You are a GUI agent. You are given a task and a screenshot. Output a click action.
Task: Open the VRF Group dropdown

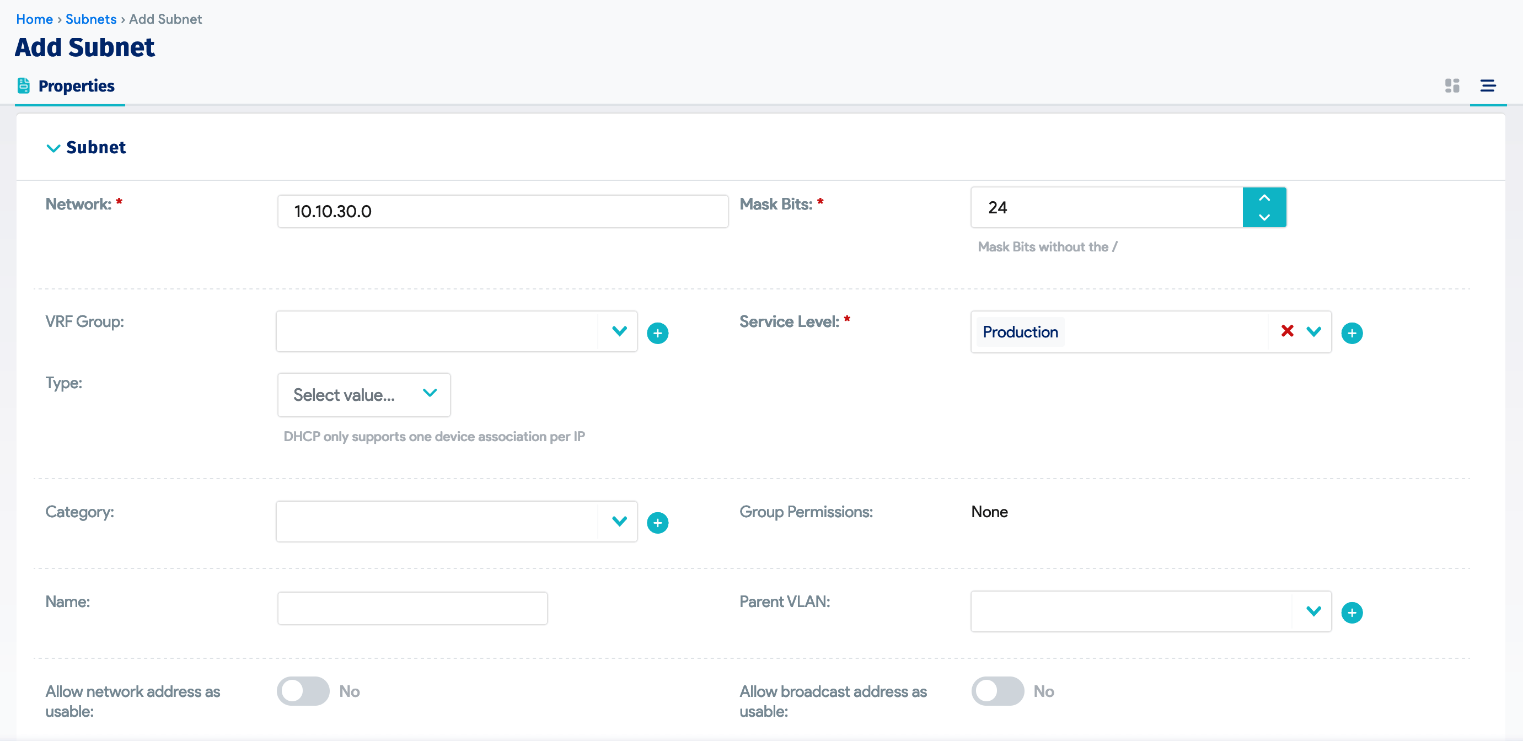[x=619, y=331]
